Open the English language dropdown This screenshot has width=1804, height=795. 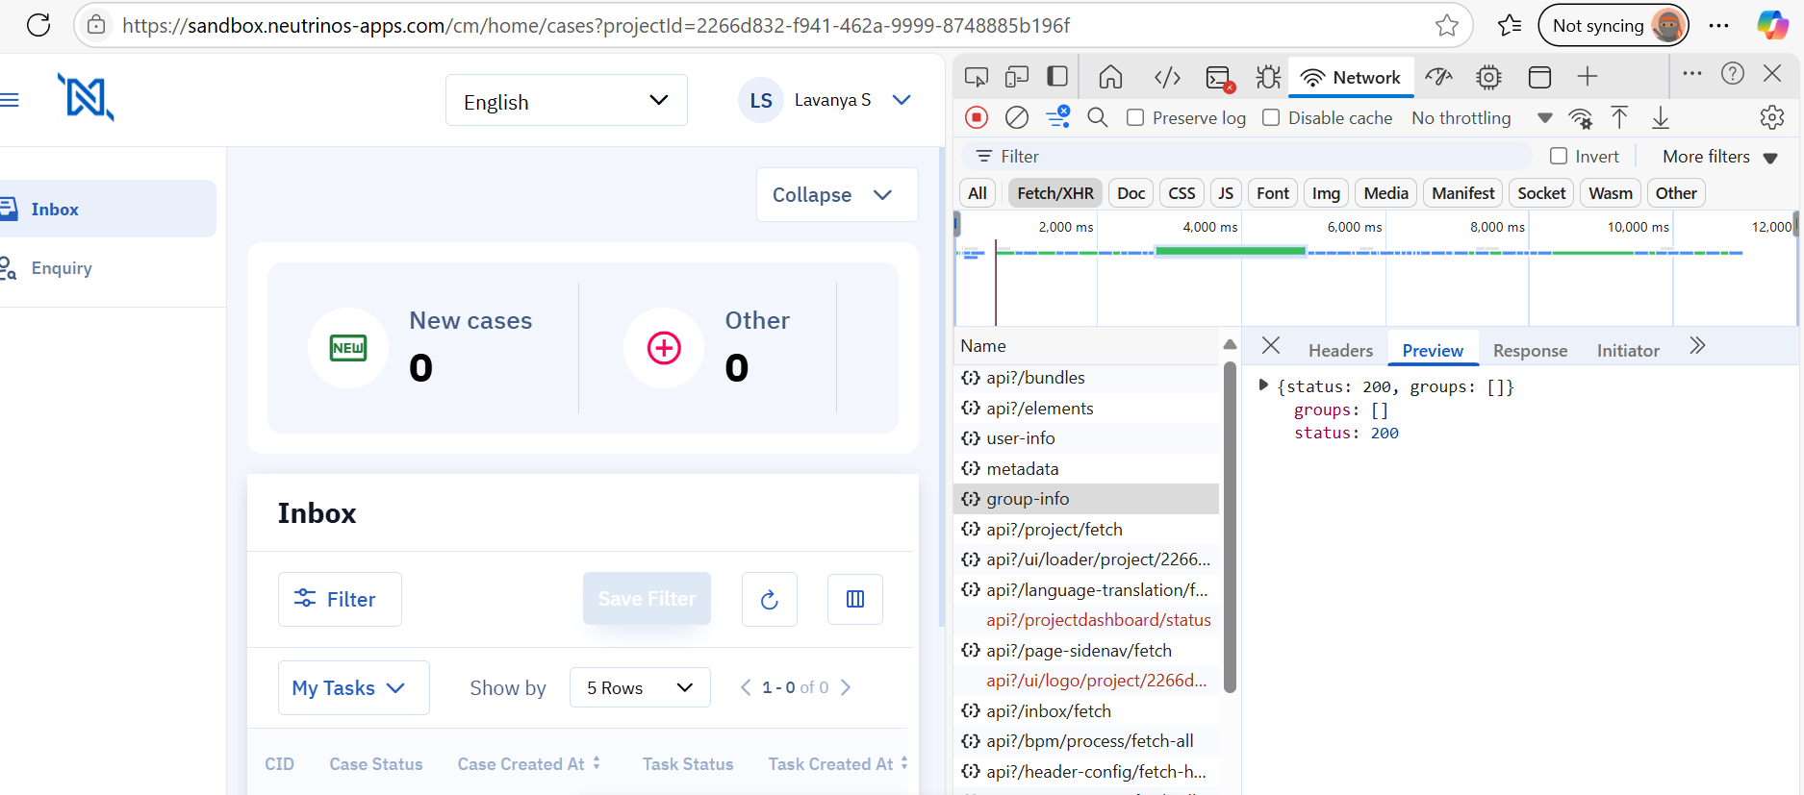[x=566, y=101]
